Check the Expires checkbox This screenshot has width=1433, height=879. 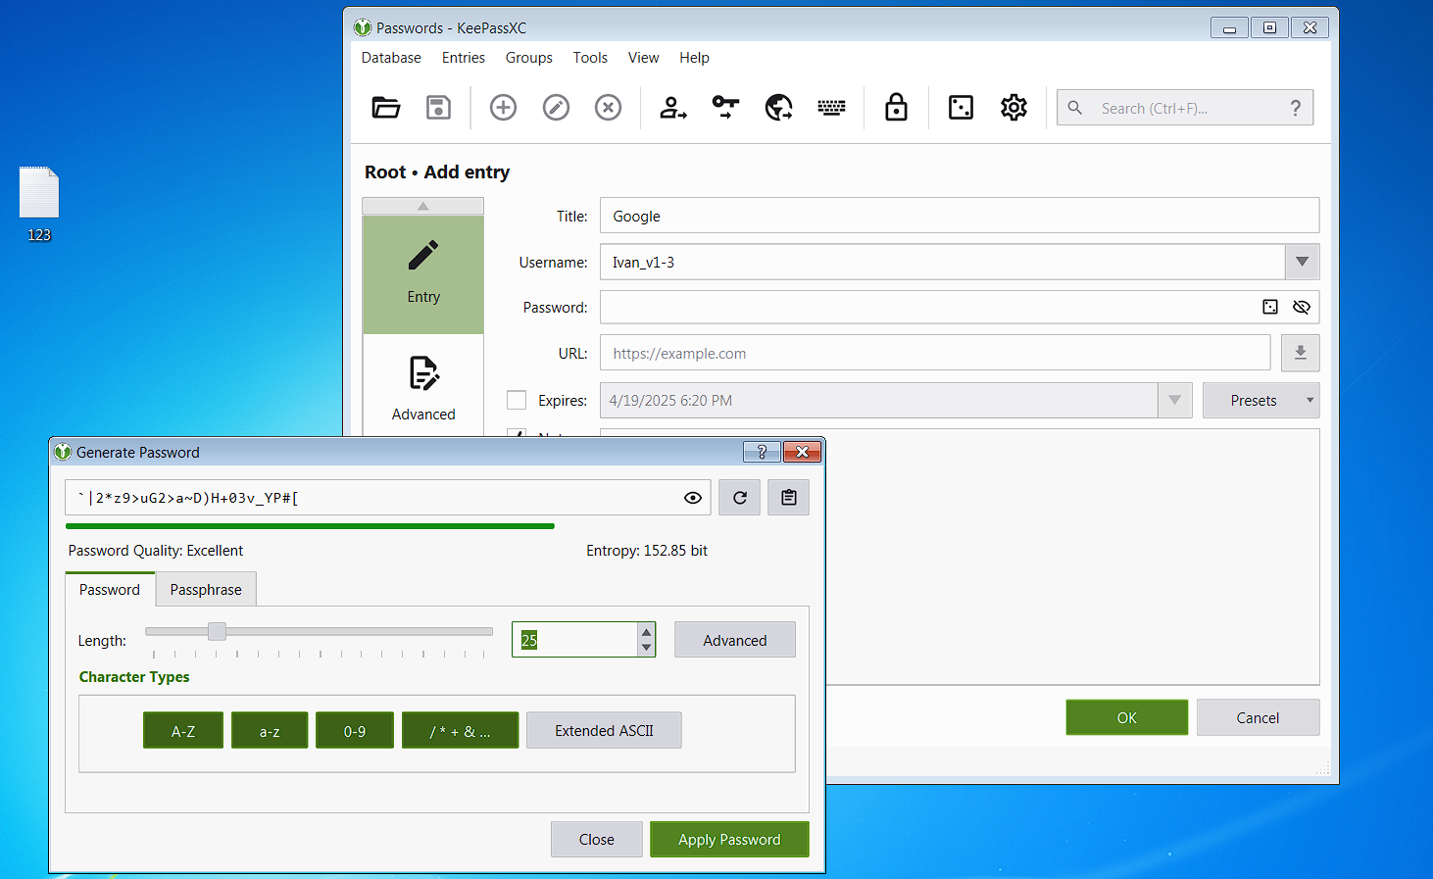pyautogui.click(x=517, y=400)
